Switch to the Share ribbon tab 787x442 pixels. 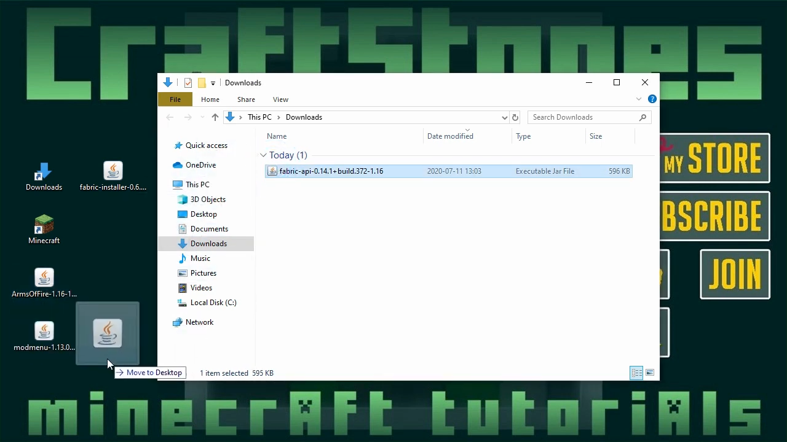coord(246,99)
